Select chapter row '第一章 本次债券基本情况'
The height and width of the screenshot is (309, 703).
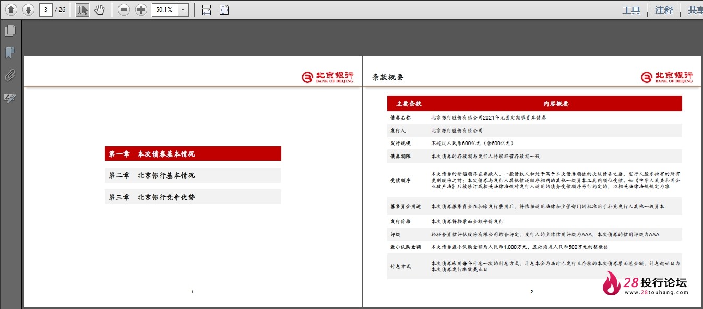193,154
